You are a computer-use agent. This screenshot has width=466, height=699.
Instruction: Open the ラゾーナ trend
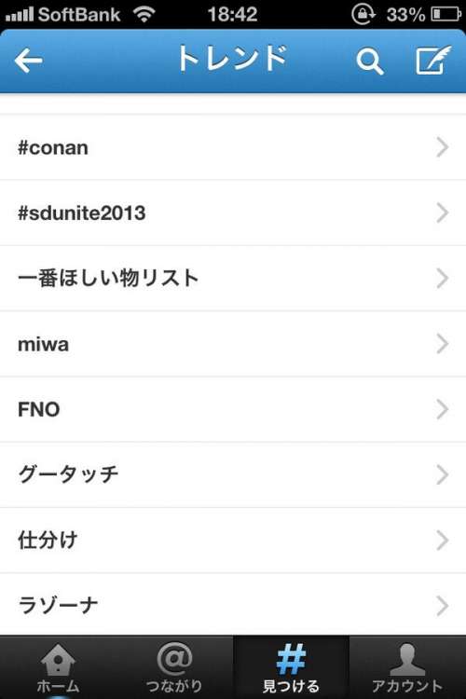click(233, 605)
